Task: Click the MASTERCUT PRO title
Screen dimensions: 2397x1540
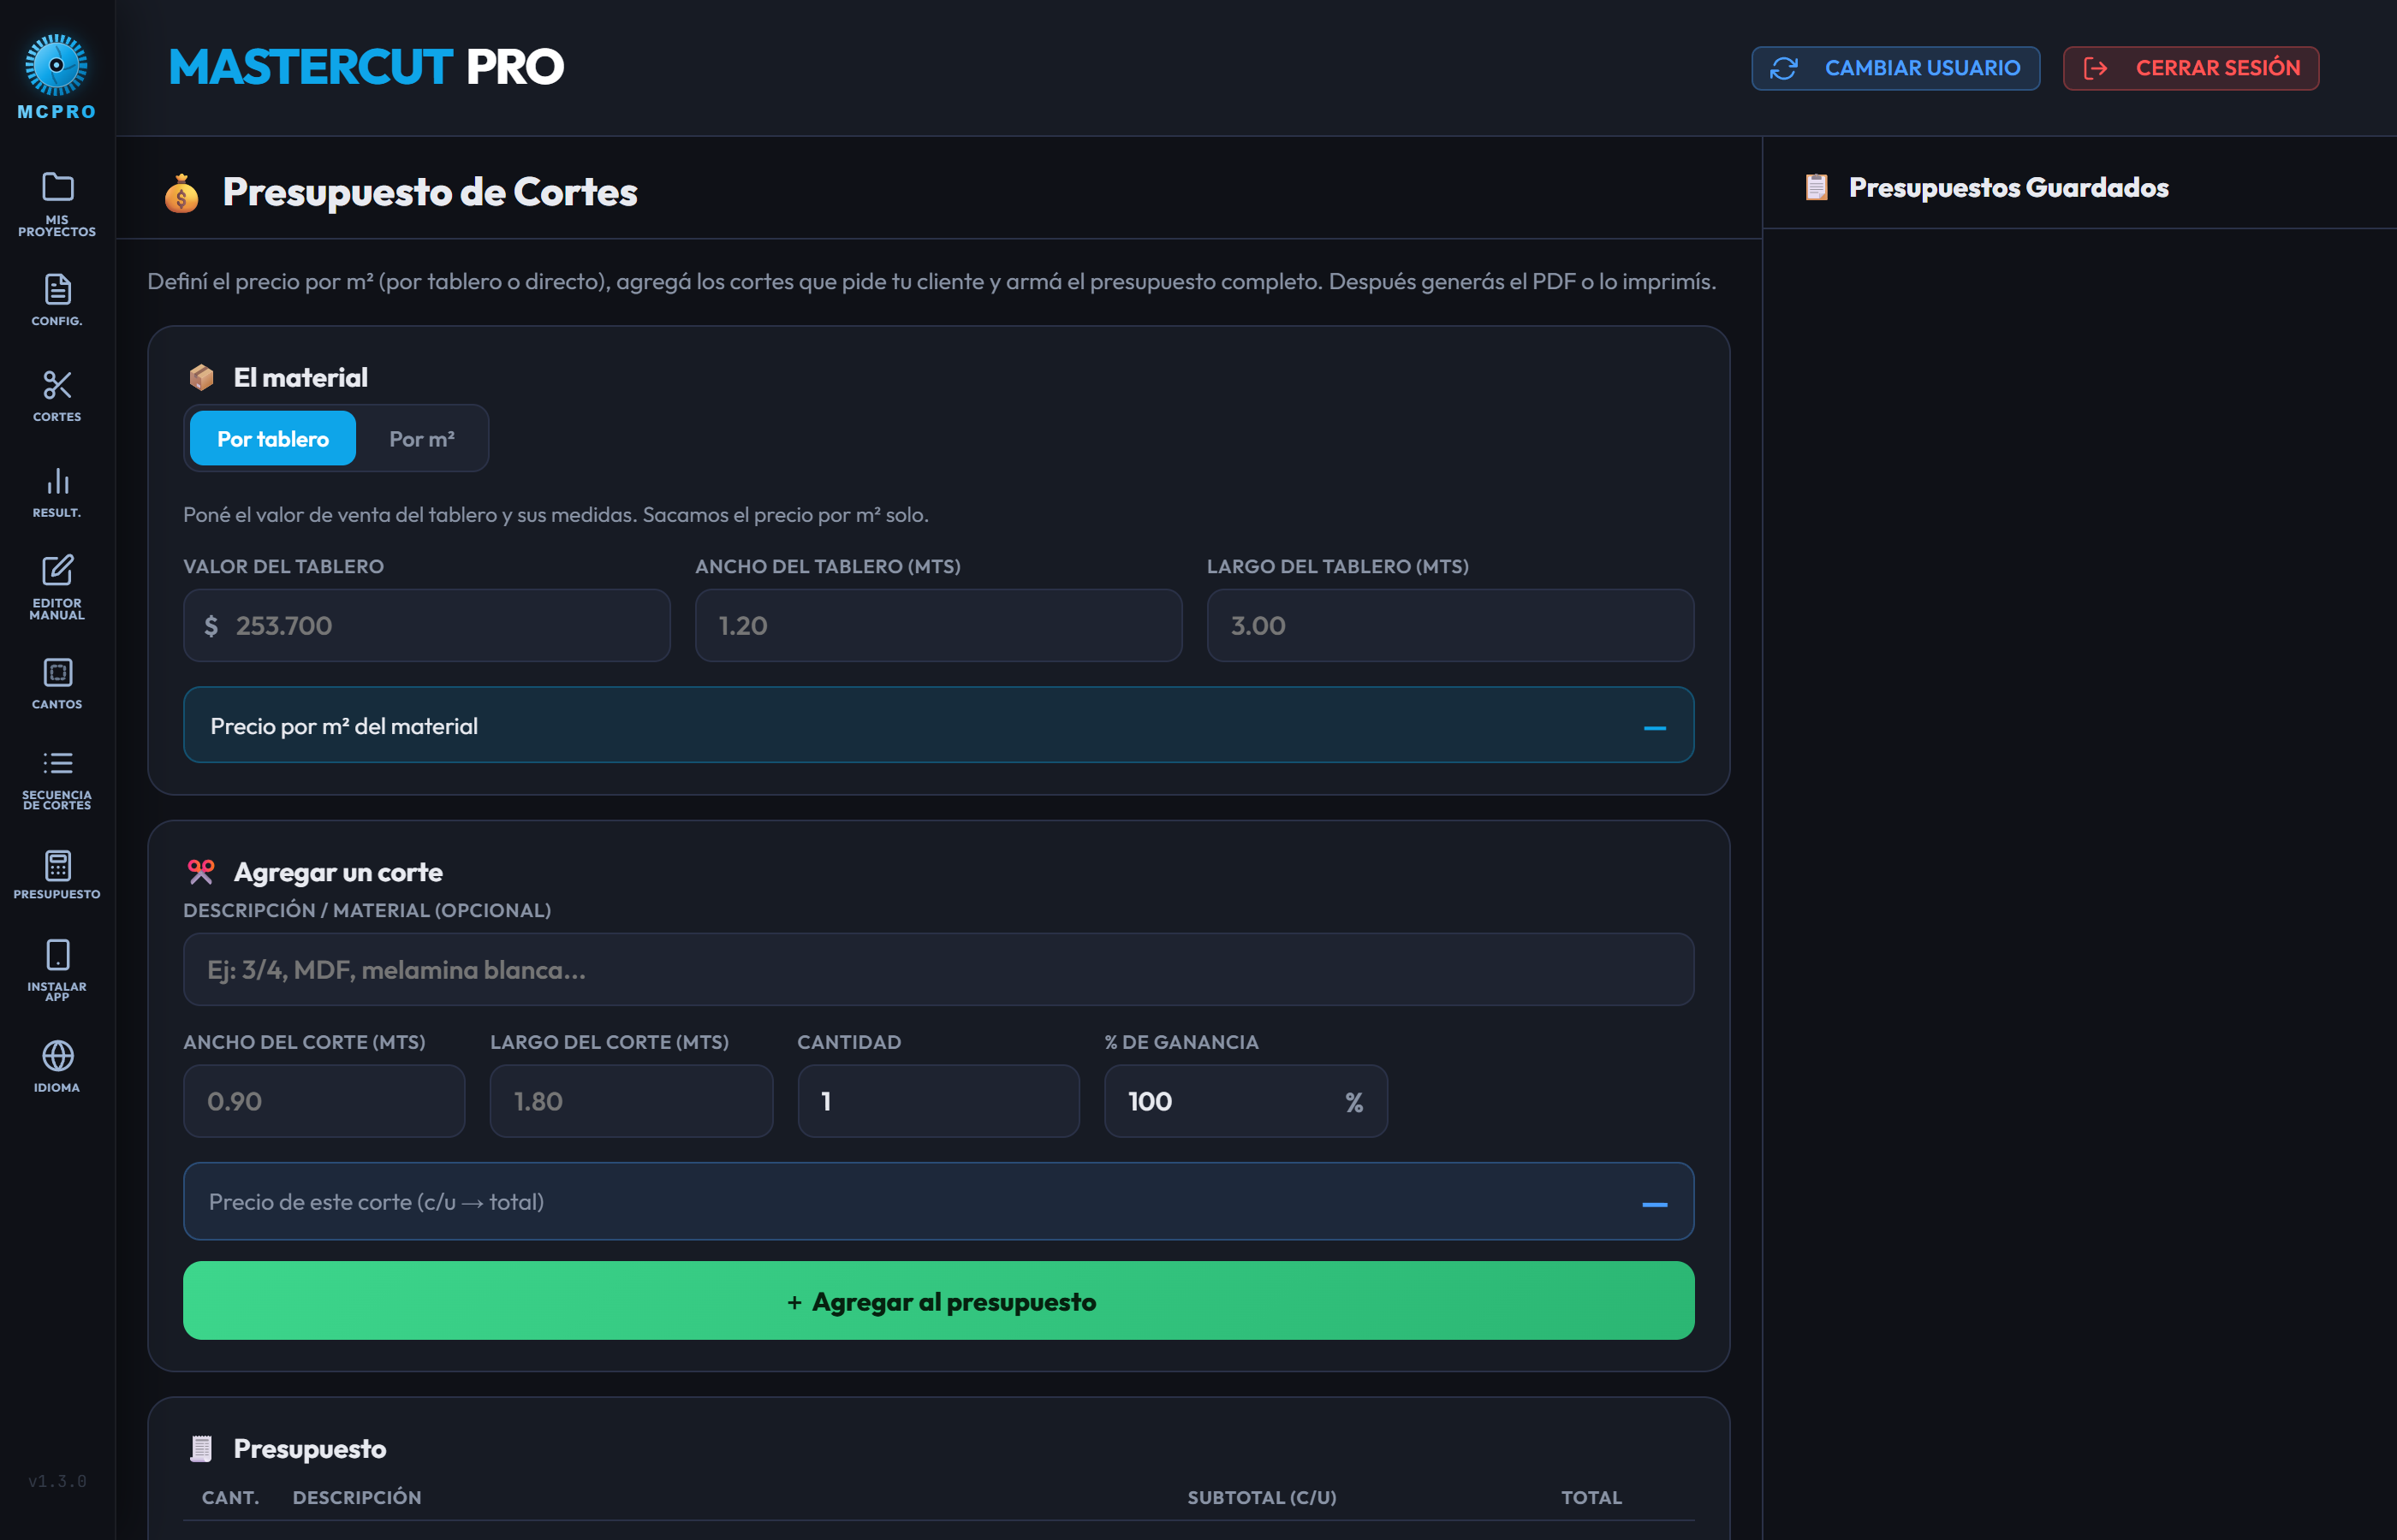Action: (x=366, y=67)
